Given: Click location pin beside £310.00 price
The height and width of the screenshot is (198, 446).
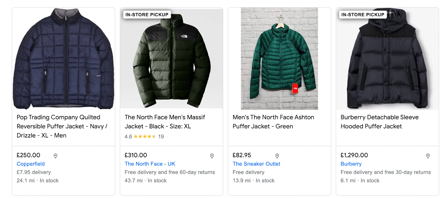Looking at the screenshot, I should click(x=212, y=156).
